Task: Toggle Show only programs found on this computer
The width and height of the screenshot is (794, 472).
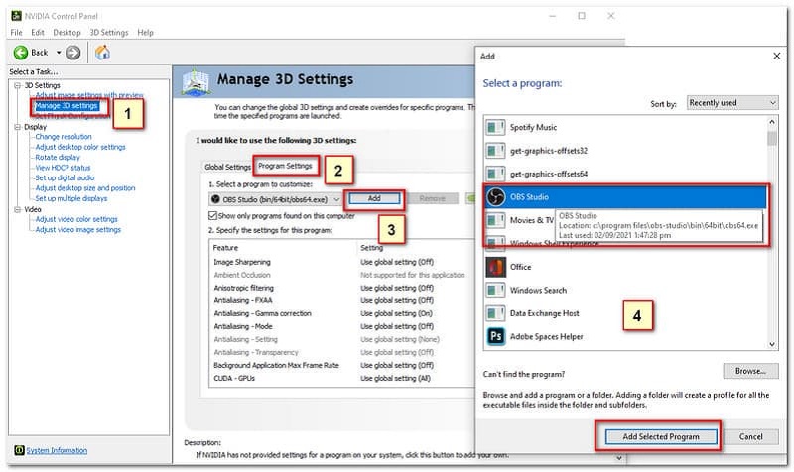Action: (212, 215)
